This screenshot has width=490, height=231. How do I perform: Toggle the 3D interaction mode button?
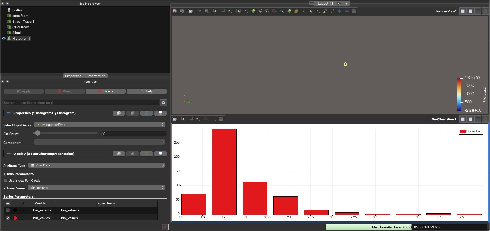pos(199,11)
